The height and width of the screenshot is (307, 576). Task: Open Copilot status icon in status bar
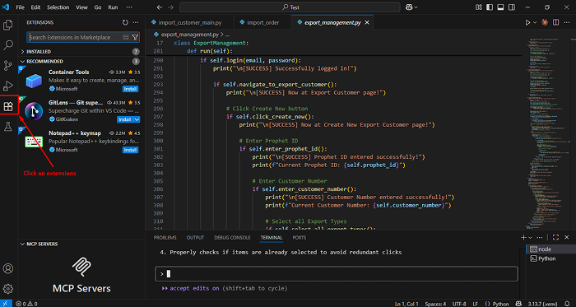pos(518,304)
